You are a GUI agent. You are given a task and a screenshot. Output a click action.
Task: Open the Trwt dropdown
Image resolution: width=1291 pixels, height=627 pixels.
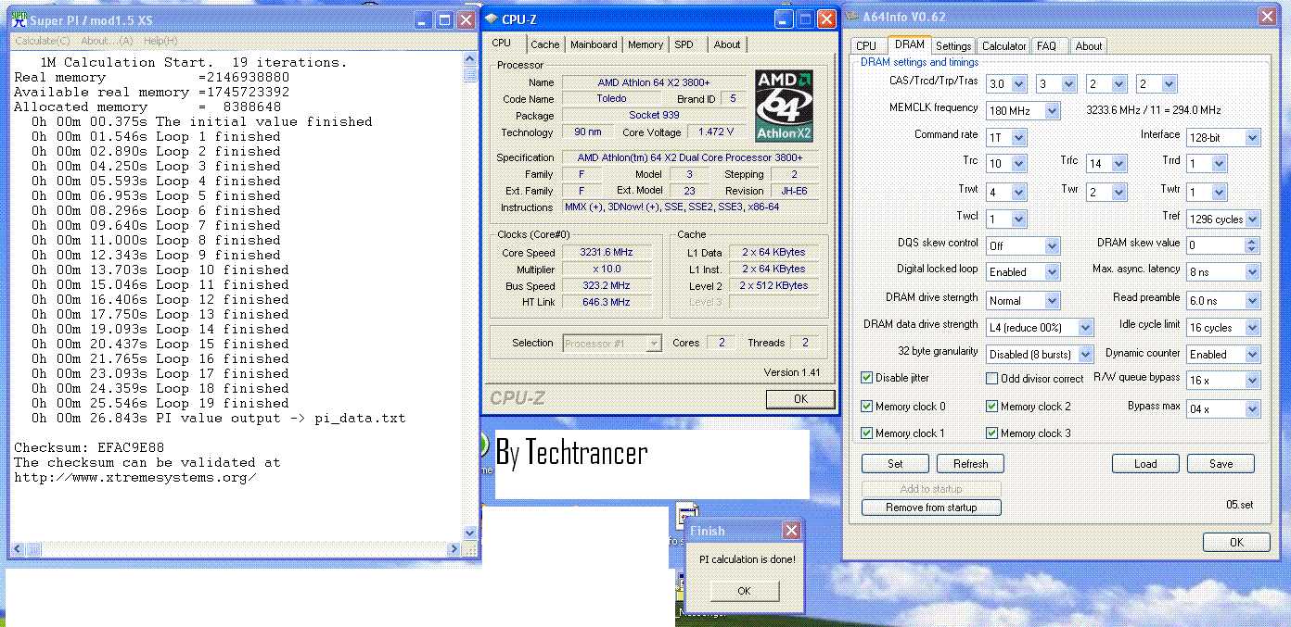(1019, 193)
